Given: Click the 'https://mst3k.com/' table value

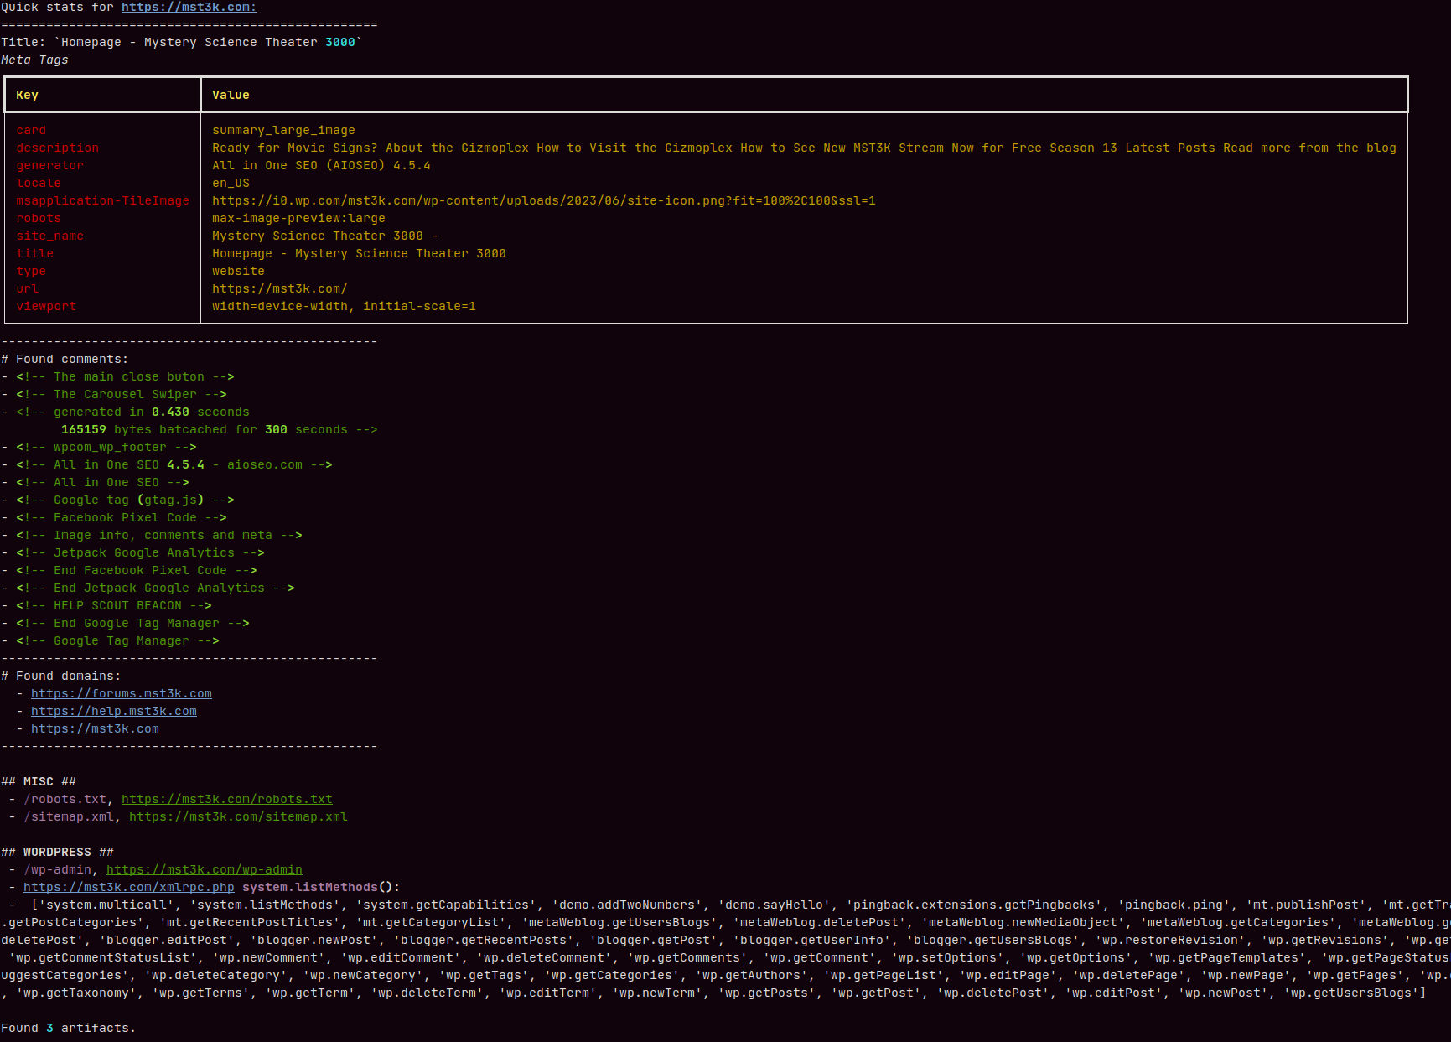Looking at the screenshot, I should [280, 288].
